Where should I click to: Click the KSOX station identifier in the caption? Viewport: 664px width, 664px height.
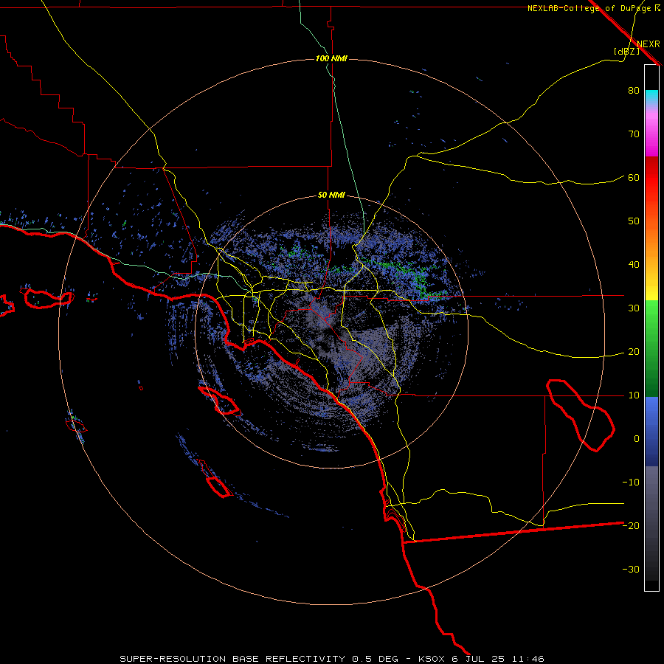432,659
